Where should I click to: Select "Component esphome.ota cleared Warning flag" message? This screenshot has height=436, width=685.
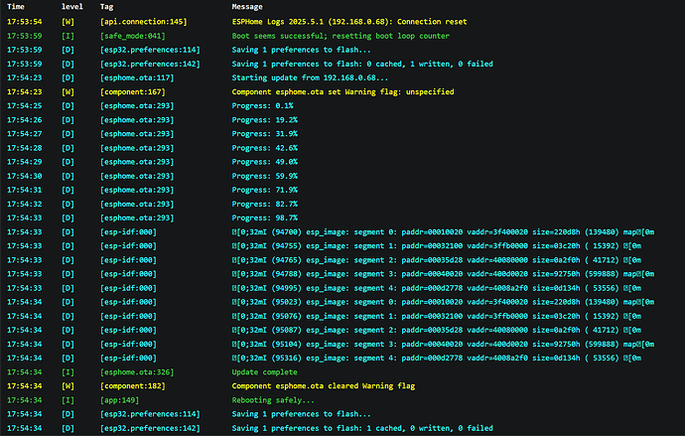pyautogui.click(x=324, y=386)
